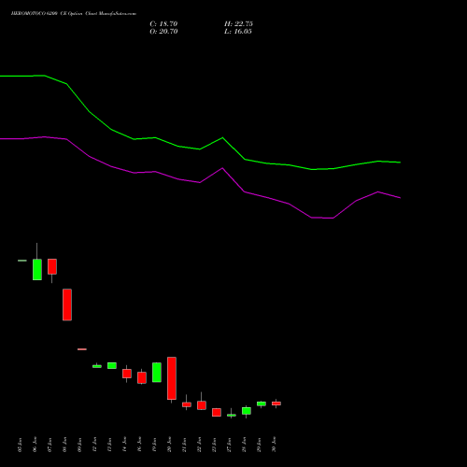Click the close value C: 18.70

click(x=163, y=24)
